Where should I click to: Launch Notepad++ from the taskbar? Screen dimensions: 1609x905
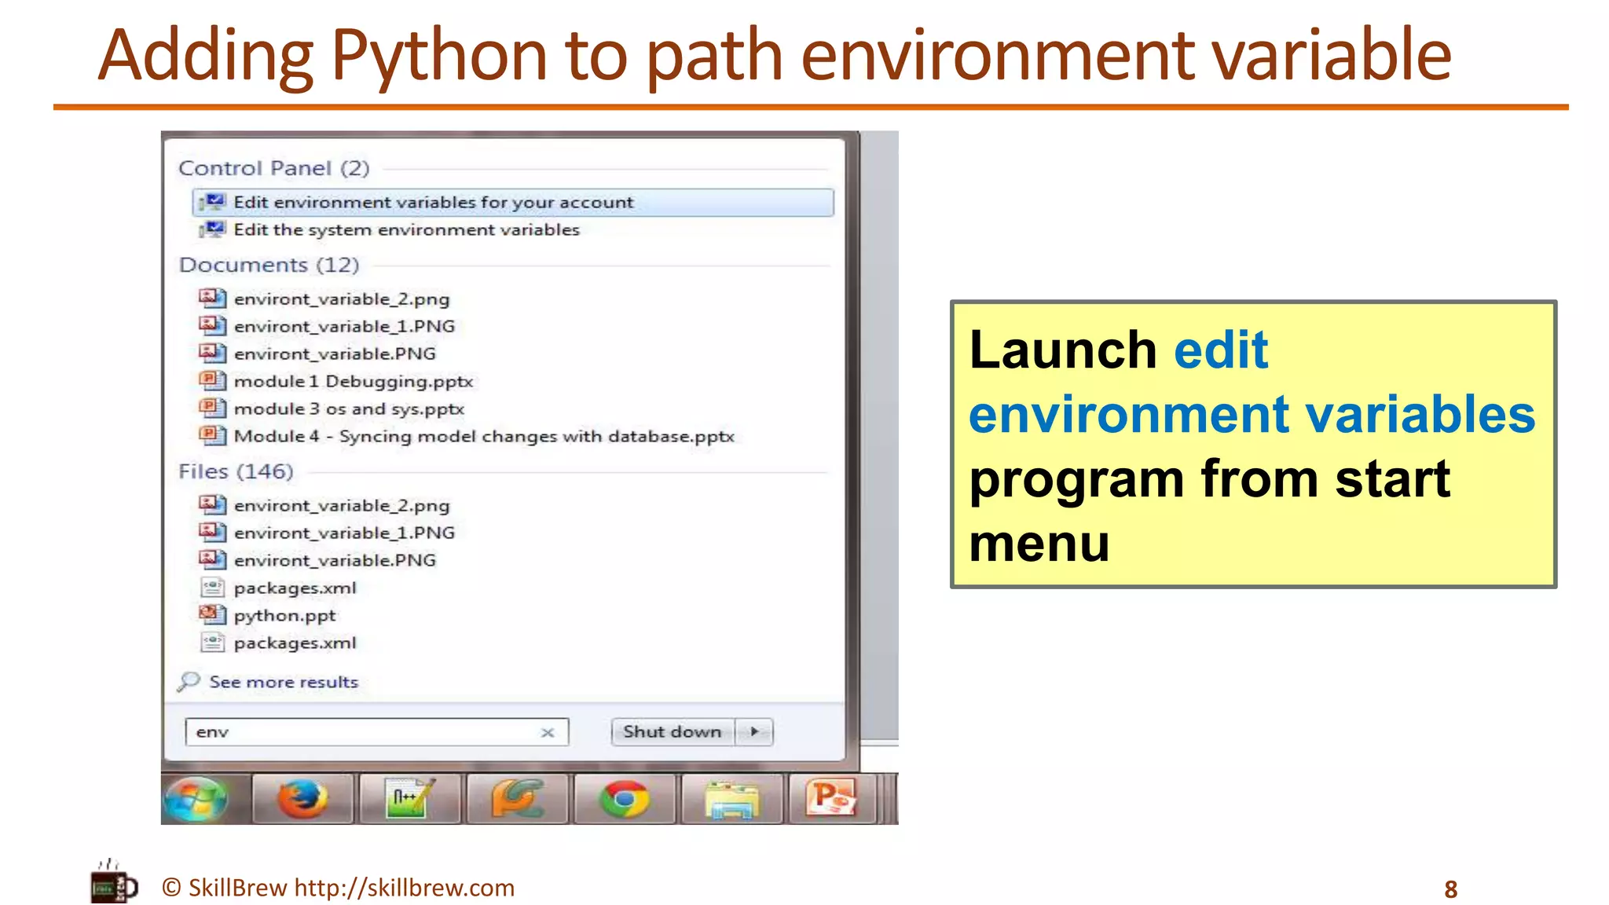coord(410,800)
